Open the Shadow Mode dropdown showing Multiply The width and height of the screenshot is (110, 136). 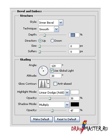tap(54, 105)
